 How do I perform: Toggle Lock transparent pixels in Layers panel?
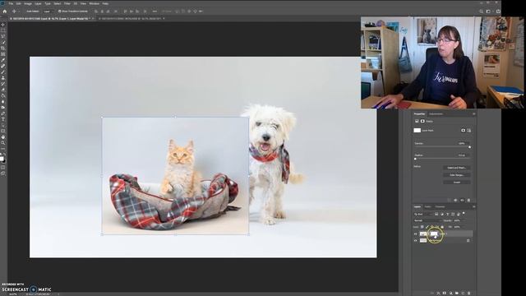[x=422, y=227]
